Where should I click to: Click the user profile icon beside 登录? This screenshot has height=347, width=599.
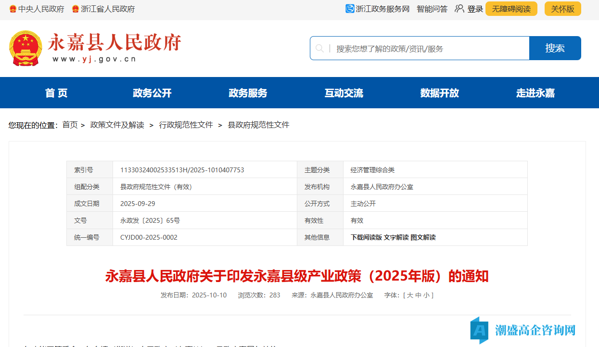pos(459,9)
